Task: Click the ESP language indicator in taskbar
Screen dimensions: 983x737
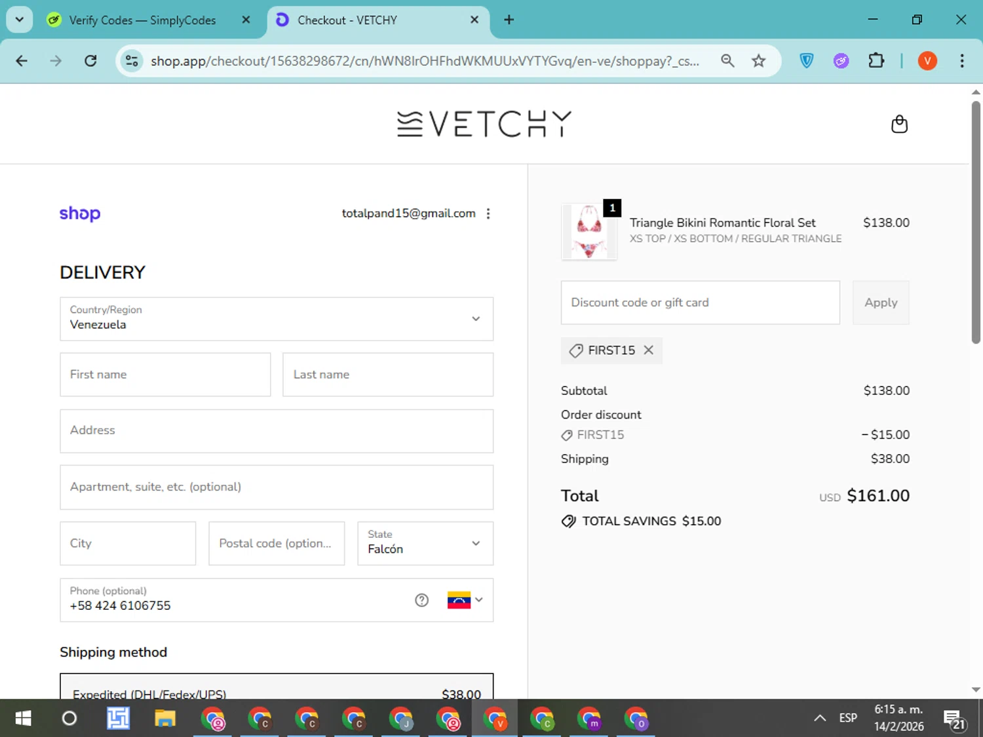Action: [848, 718]
